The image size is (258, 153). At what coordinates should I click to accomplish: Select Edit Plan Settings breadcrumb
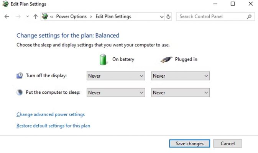[113, 16]
